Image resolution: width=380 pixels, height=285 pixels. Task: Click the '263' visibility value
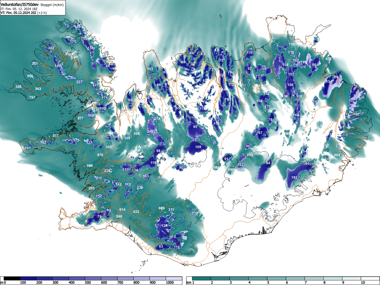[91, 188]
